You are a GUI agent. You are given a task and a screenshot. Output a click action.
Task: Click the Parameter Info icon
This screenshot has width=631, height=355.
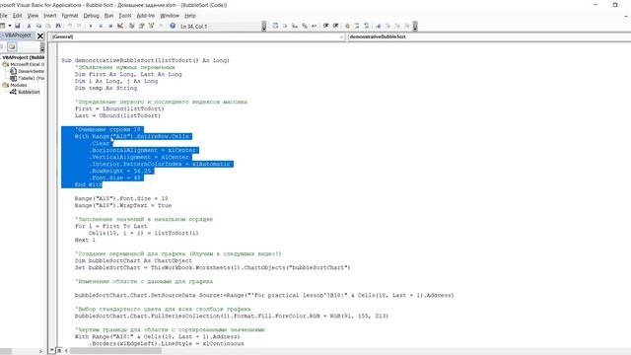(x=305, y=26)
